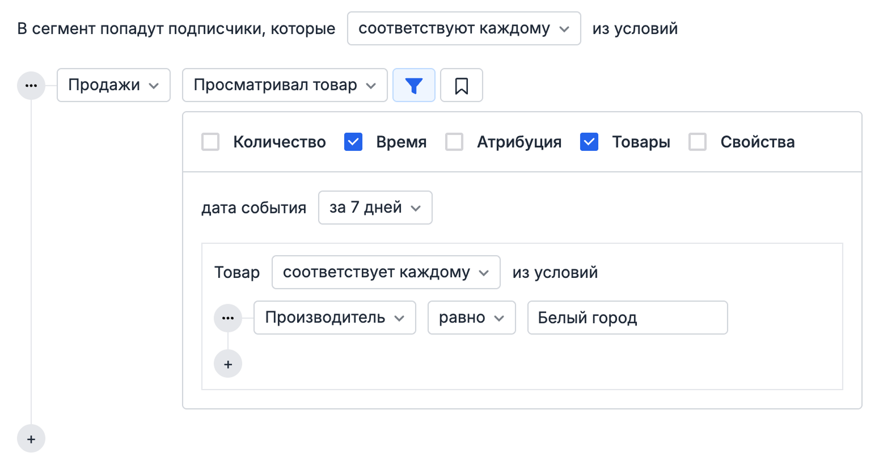The width and height of the screenshot is (879, 465).
Task: Open the за 7 дней dropdown
Action: pos(374,208)
